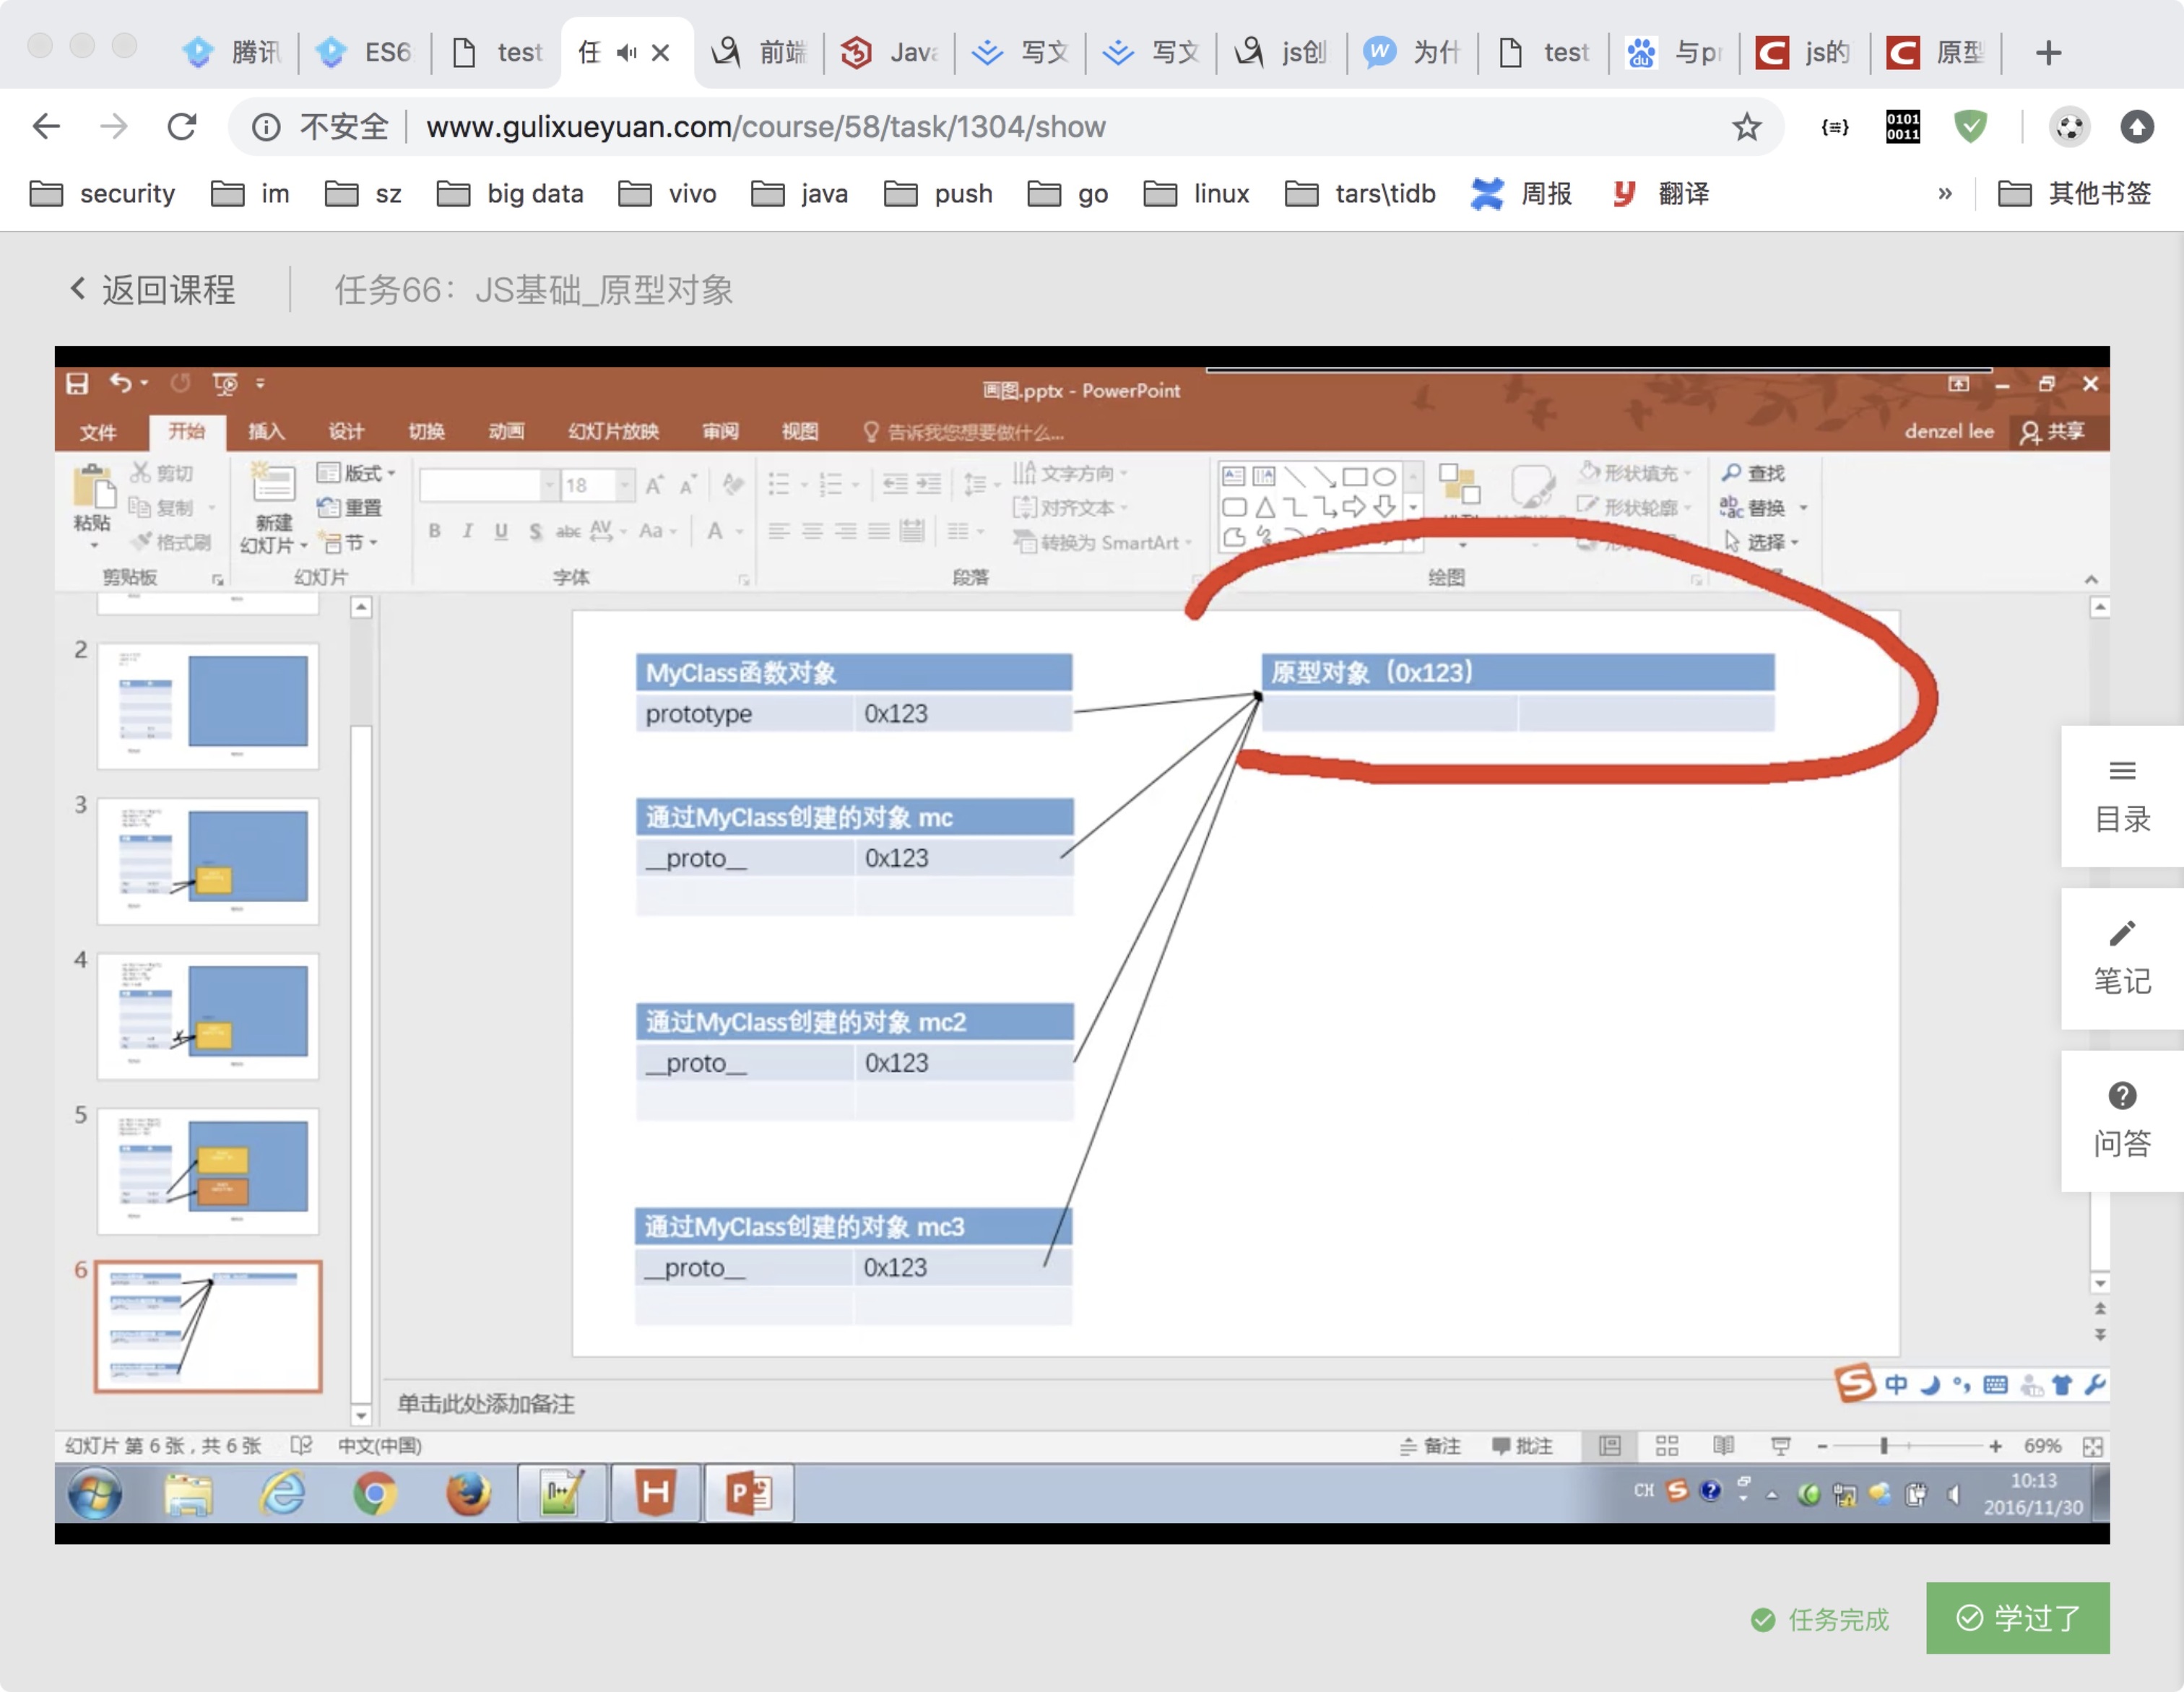The height and width of the screenshot is (1692, 2184).
Task: Expand hidden bookmarks overflow chevron
Action: tap(1944, 193)
